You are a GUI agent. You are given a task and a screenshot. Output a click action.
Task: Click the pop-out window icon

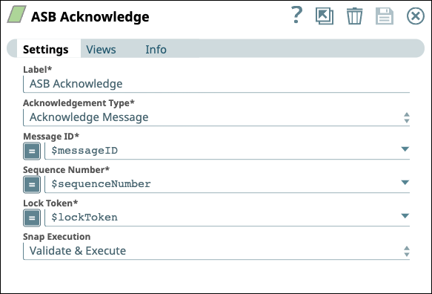pyautogui.click(x=325, y=16)
